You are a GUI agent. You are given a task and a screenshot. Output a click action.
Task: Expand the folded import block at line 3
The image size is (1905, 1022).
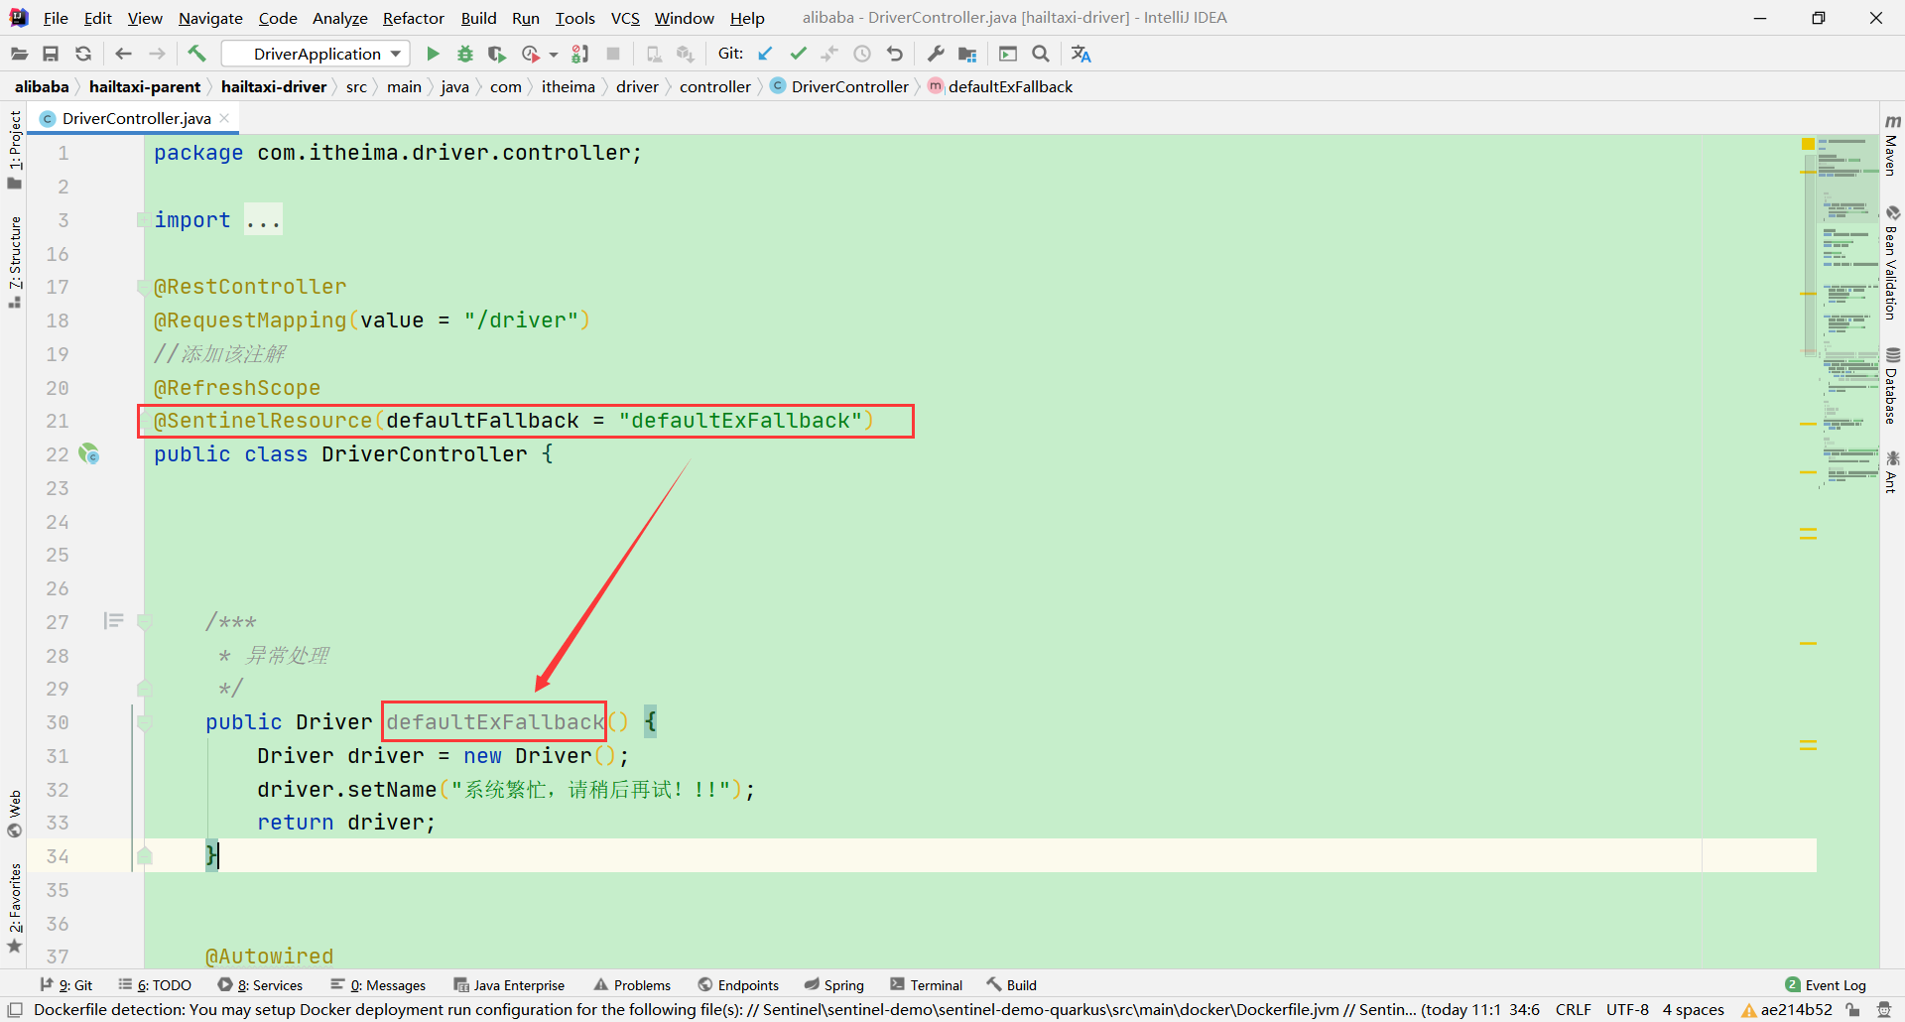(x=142, y=220)
